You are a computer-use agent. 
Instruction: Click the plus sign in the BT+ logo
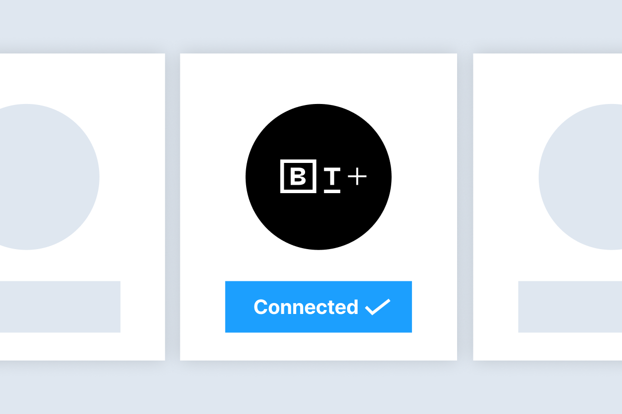(x=357, y=176)
